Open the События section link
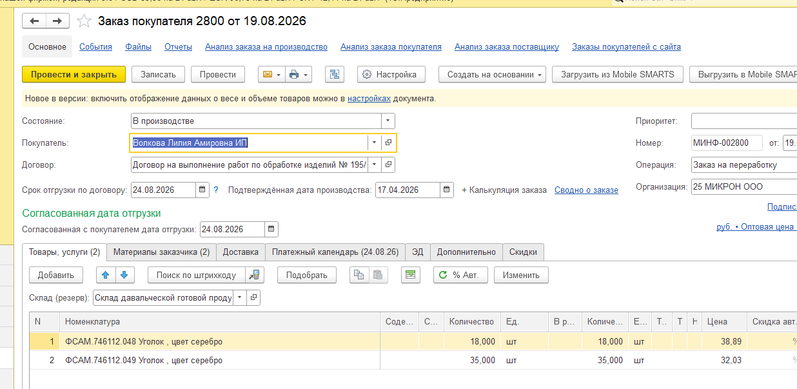This screenshot has width=797, height=389. 95,46
